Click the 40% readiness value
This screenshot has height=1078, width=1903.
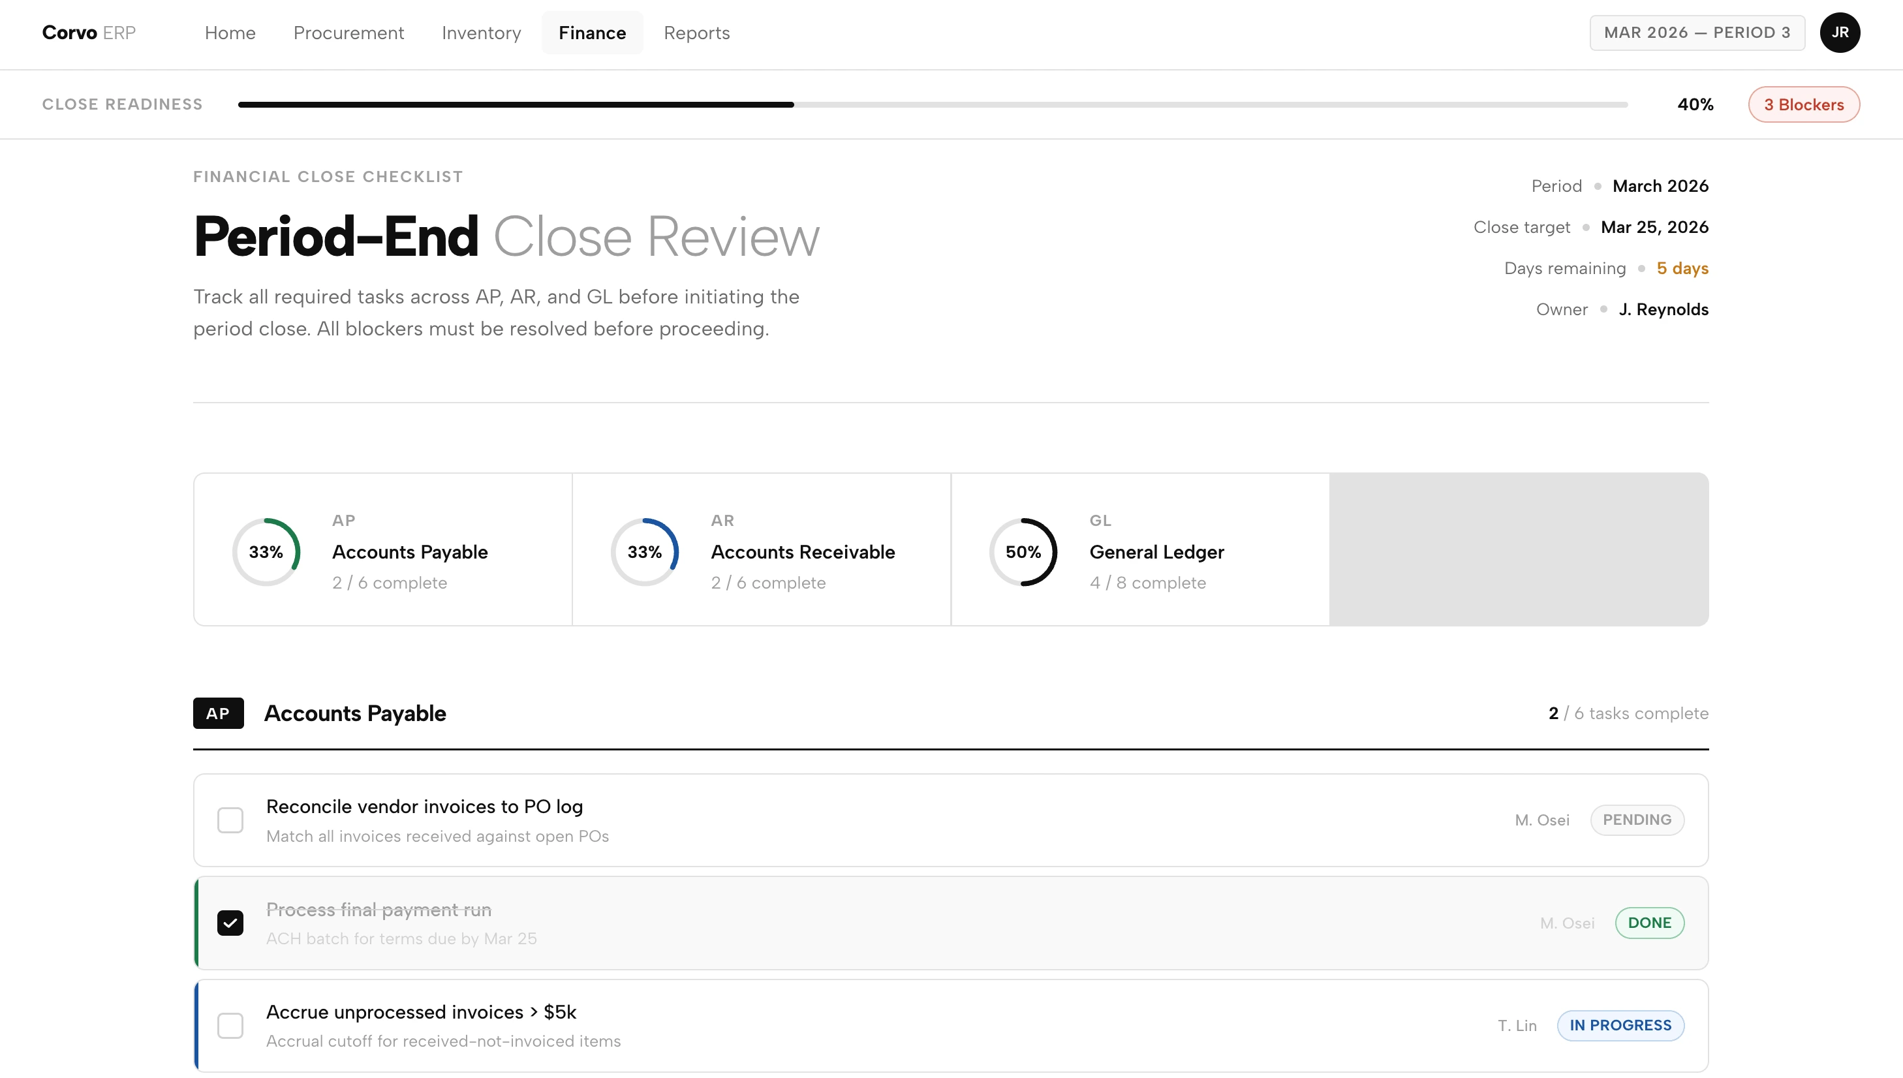[1695, 104]
